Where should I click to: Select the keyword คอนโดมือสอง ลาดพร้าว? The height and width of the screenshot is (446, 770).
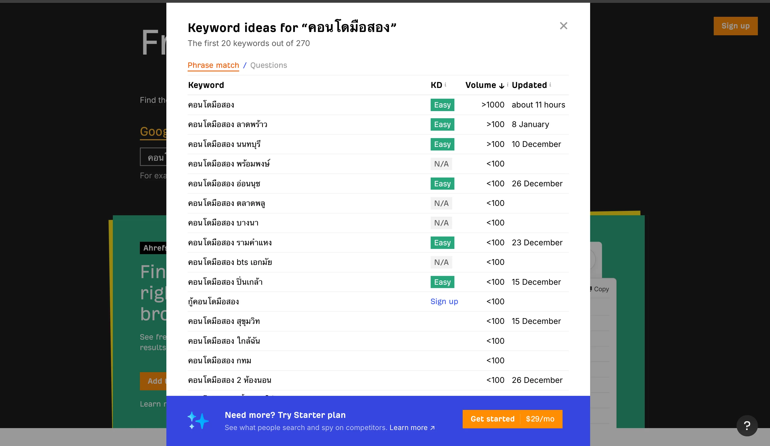[x=228, y=124]
